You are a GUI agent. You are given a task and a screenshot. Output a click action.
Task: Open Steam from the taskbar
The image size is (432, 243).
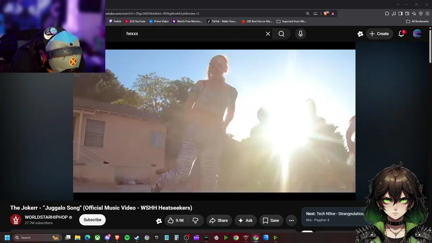coord(137,238)
